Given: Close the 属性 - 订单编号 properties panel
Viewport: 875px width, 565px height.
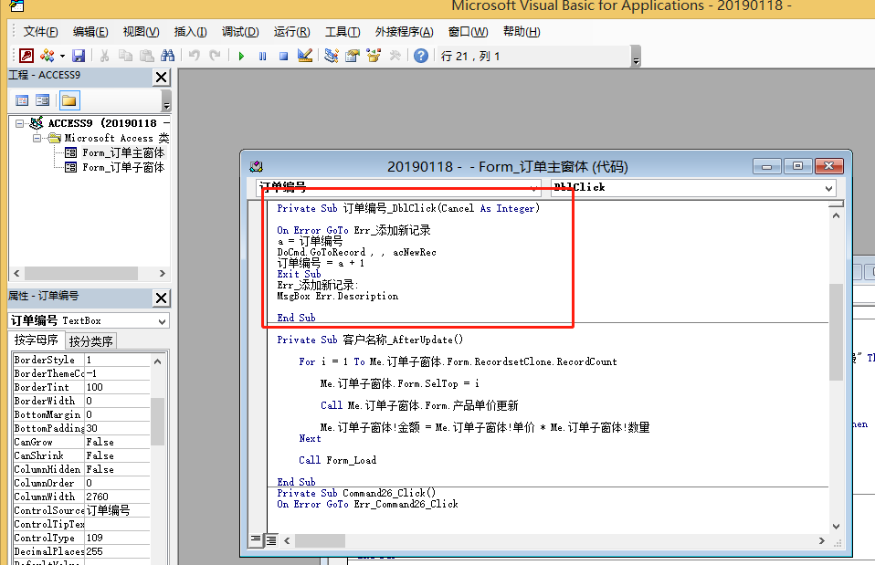Looking at the screenshot, I should 162,298.
